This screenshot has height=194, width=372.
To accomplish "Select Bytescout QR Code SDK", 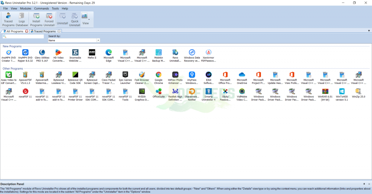I will click(75, 78).
